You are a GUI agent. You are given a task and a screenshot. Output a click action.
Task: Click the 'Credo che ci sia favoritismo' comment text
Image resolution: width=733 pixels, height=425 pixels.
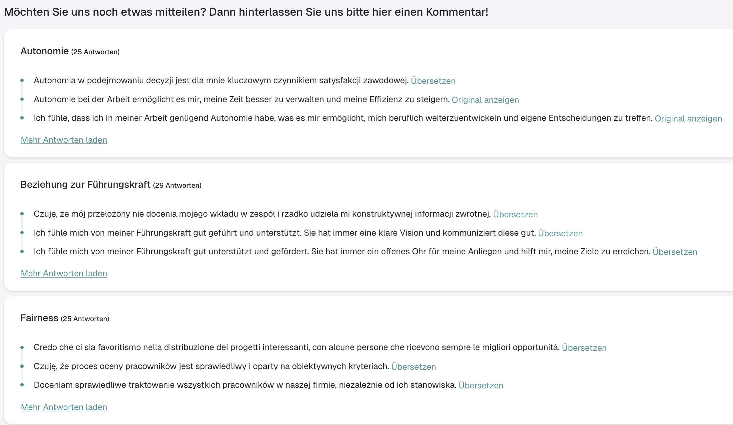pos(297,347)
